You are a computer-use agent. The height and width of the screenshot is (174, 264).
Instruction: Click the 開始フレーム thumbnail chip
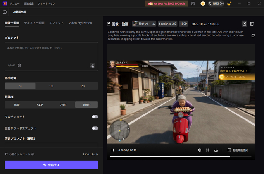tap(144, 24)
